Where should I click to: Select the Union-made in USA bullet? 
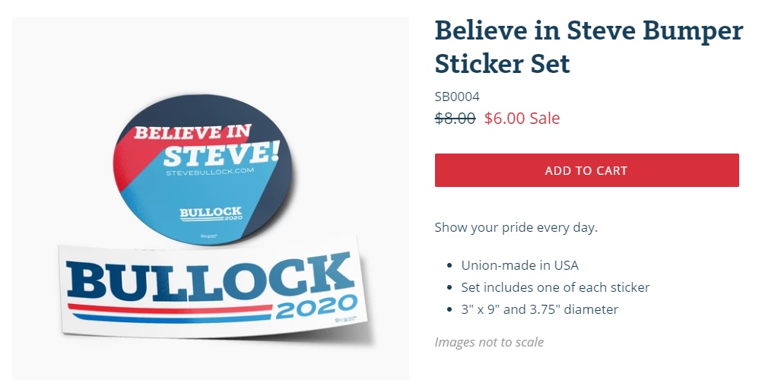point(520,265)
